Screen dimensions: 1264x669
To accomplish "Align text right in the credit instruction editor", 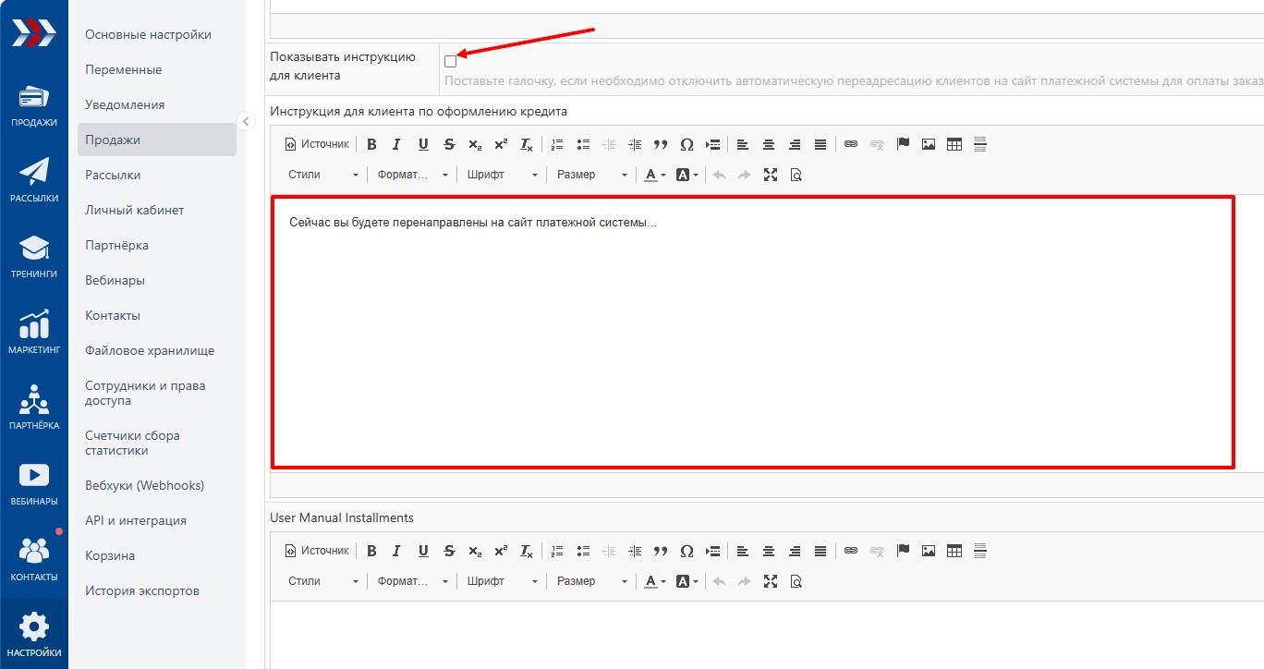I will click(x=795, y=144).
